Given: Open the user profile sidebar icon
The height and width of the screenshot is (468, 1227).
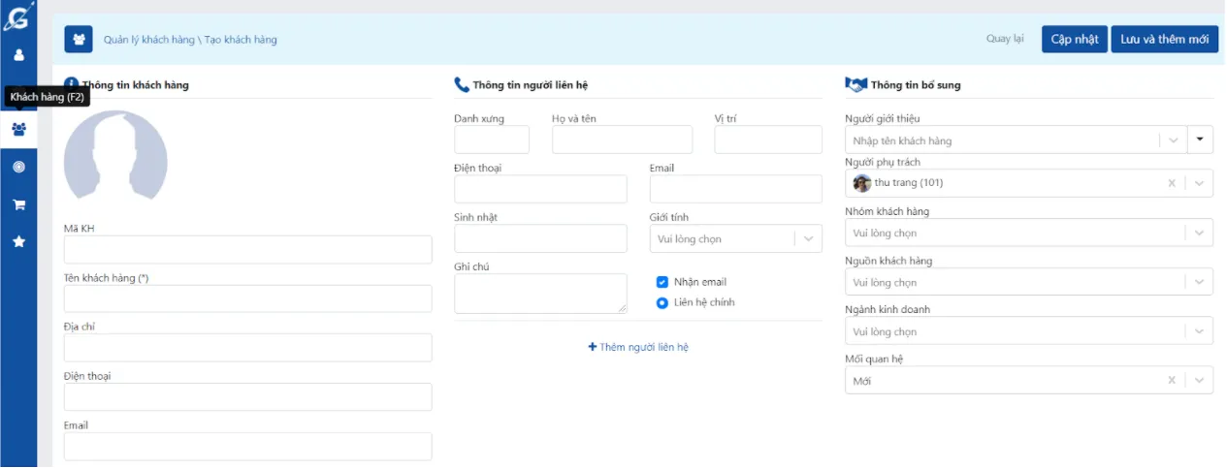Looking at the screenshot, I should tap(18, 55).
